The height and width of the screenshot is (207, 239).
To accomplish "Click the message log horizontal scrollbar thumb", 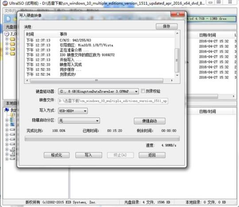I will 96,80.
